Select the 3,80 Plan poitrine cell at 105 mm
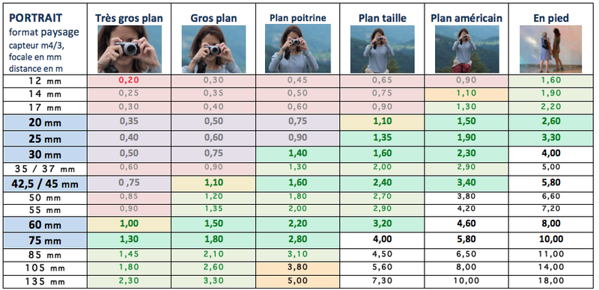 pos(297,268)
